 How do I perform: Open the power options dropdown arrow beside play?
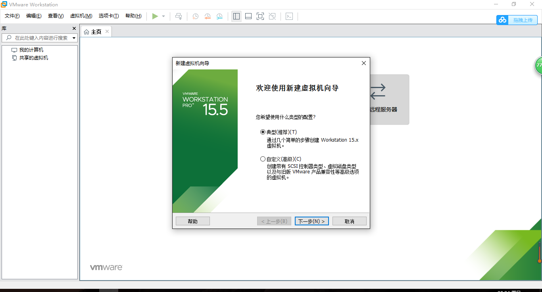(163, 16)
